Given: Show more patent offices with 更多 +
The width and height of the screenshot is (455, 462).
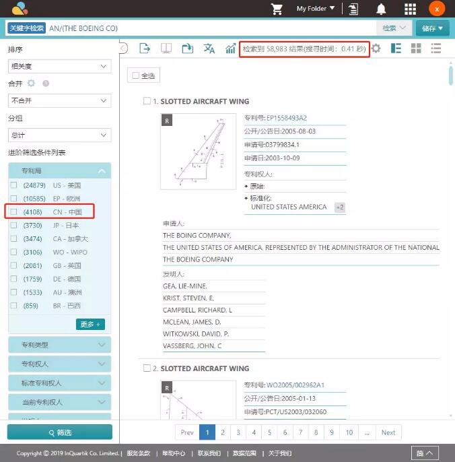Looking at the screenshot, I should point(90,324).
